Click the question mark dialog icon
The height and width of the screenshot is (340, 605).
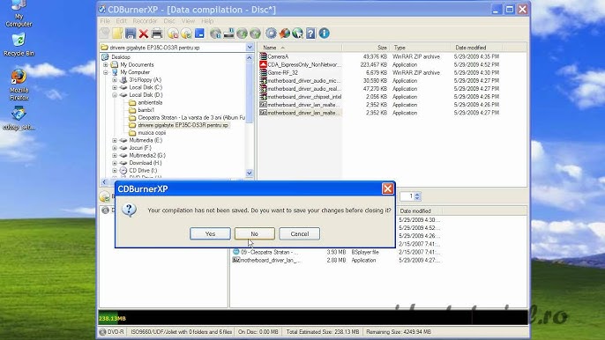click(129, 211)
